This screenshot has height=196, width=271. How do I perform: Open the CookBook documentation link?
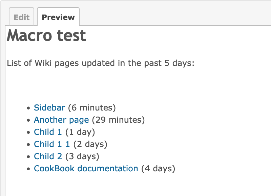[x=86, y=168]
